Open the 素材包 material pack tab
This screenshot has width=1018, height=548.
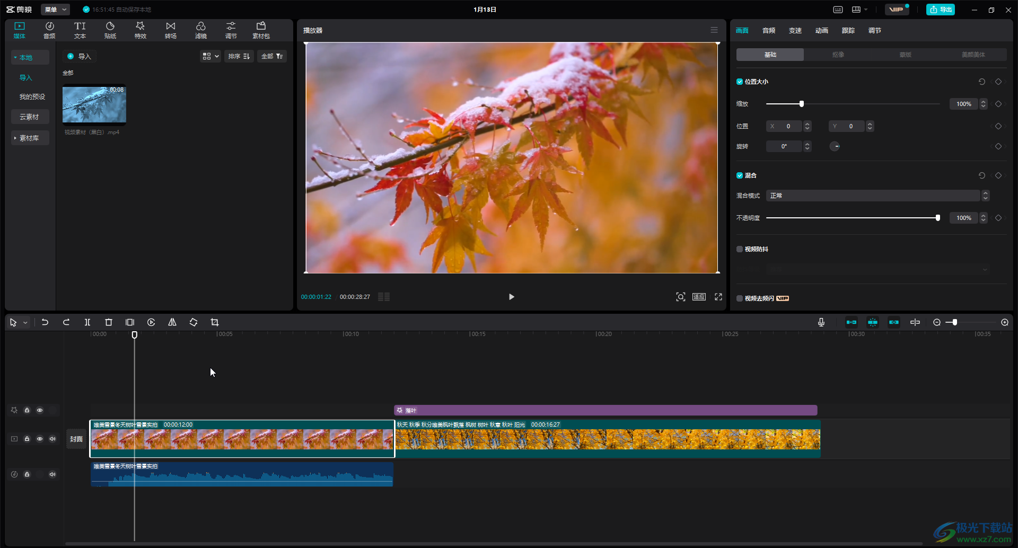coord(261,30)
